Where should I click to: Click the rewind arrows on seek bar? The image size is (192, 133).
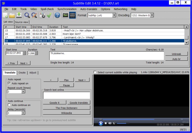(x=100, y=119)
